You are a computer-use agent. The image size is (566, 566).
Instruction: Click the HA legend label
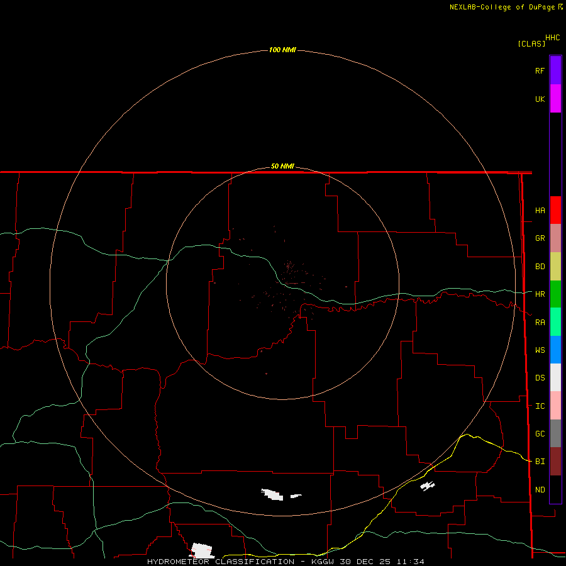540,211
